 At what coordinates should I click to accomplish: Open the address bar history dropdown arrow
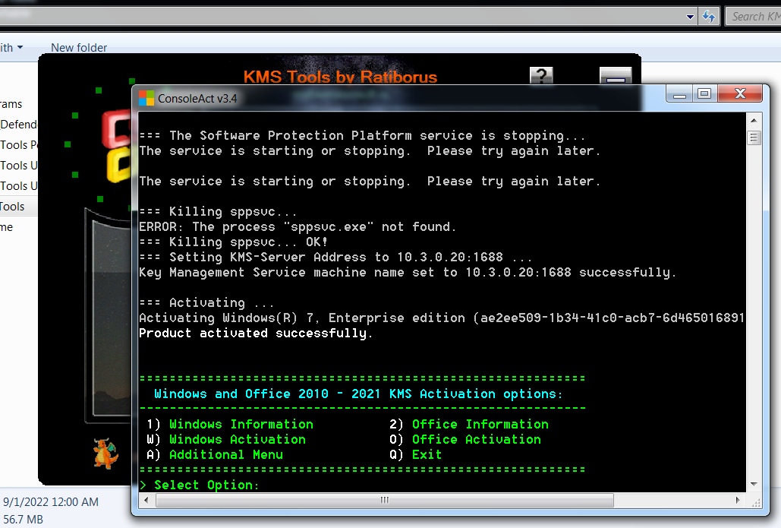690,17
